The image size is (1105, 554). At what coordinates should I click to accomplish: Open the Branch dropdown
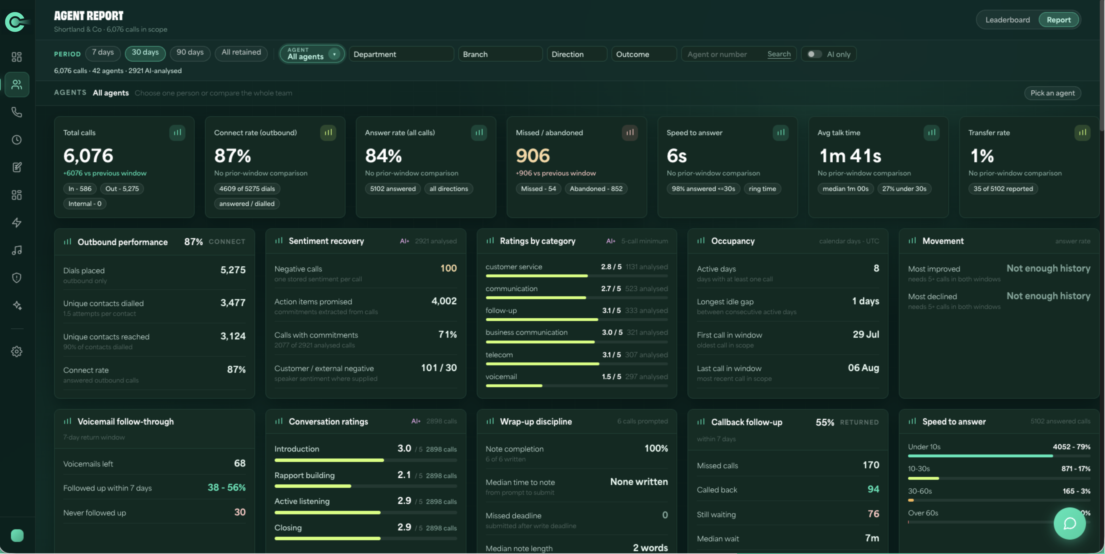pos(500,54)
